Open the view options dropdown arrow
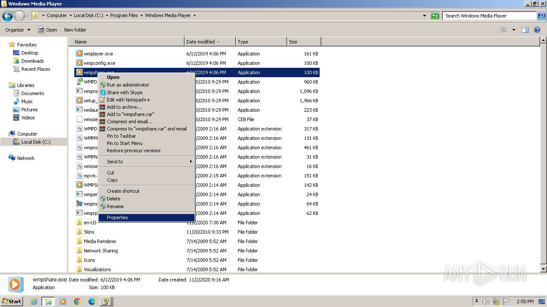This screenshot has height=307, width=547. [x=514, y=30]
